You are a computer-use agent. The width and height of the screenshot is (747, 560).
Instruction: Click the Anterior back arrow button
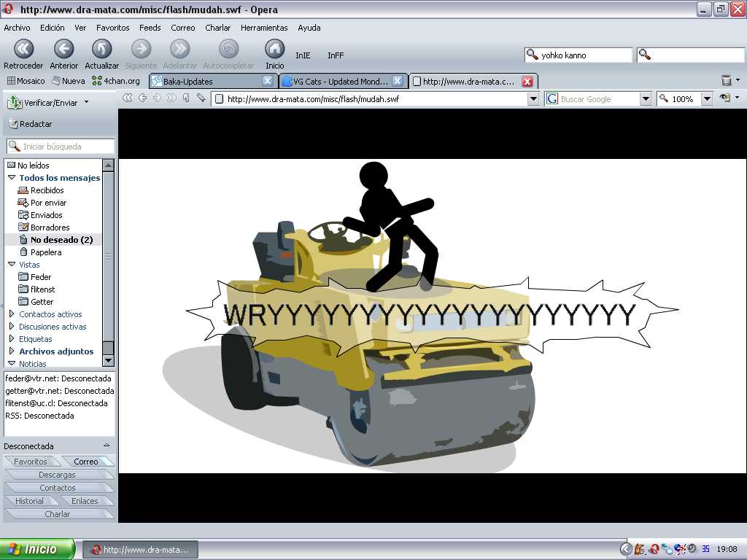[64, 54]
